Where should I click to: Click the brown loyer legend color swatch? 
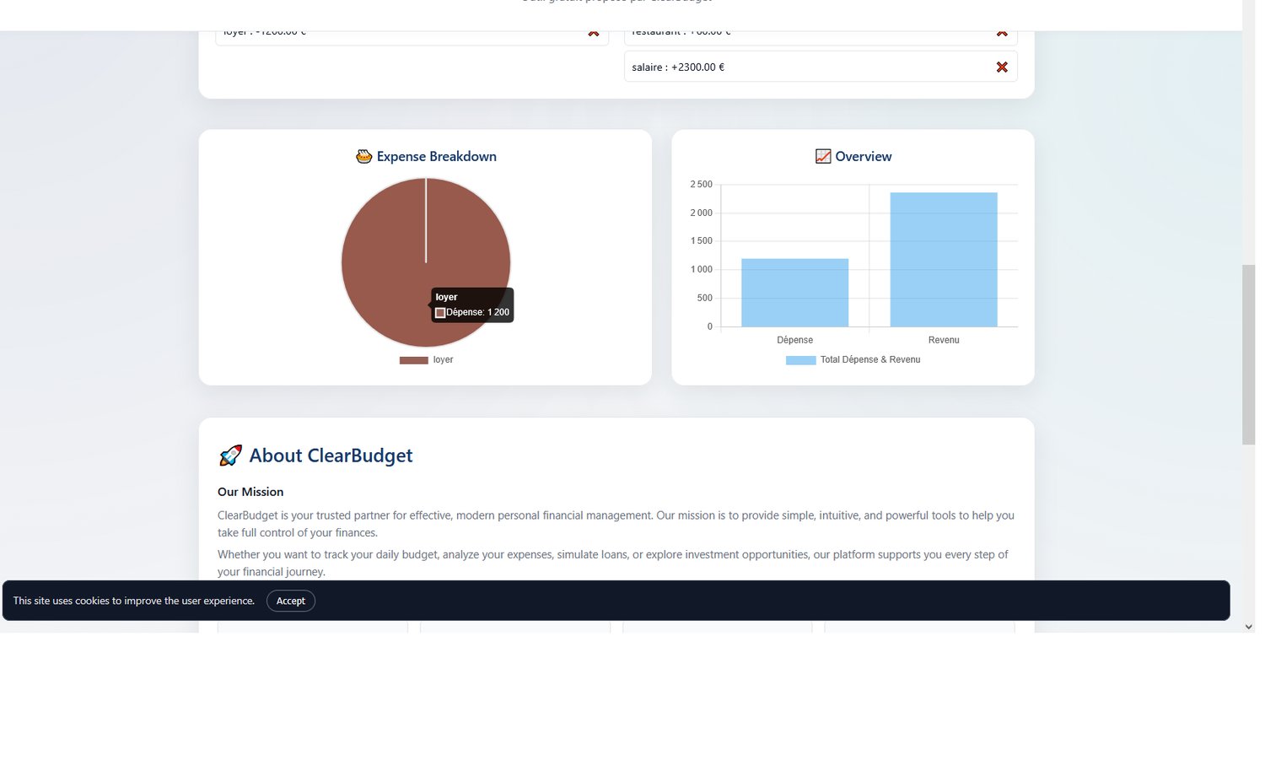[413, 360]
